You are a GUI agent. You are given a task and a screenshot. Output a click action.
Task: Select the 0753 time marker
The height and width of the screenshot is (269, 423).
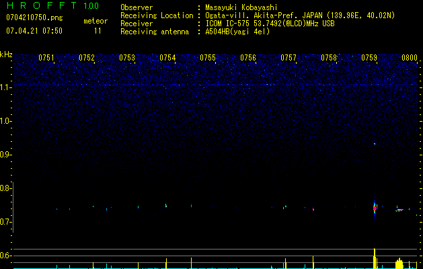127,58
